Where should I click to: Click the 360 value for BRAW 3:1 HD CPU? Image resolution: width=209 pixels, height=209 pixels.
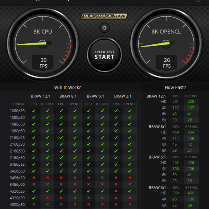tap(175, 193)
